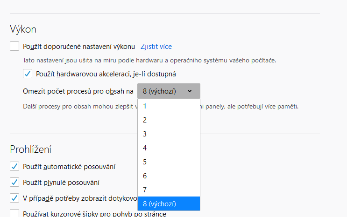Click the Výkon section heading
The height and width of the screenshot is (217, 347).
[23, 29]
